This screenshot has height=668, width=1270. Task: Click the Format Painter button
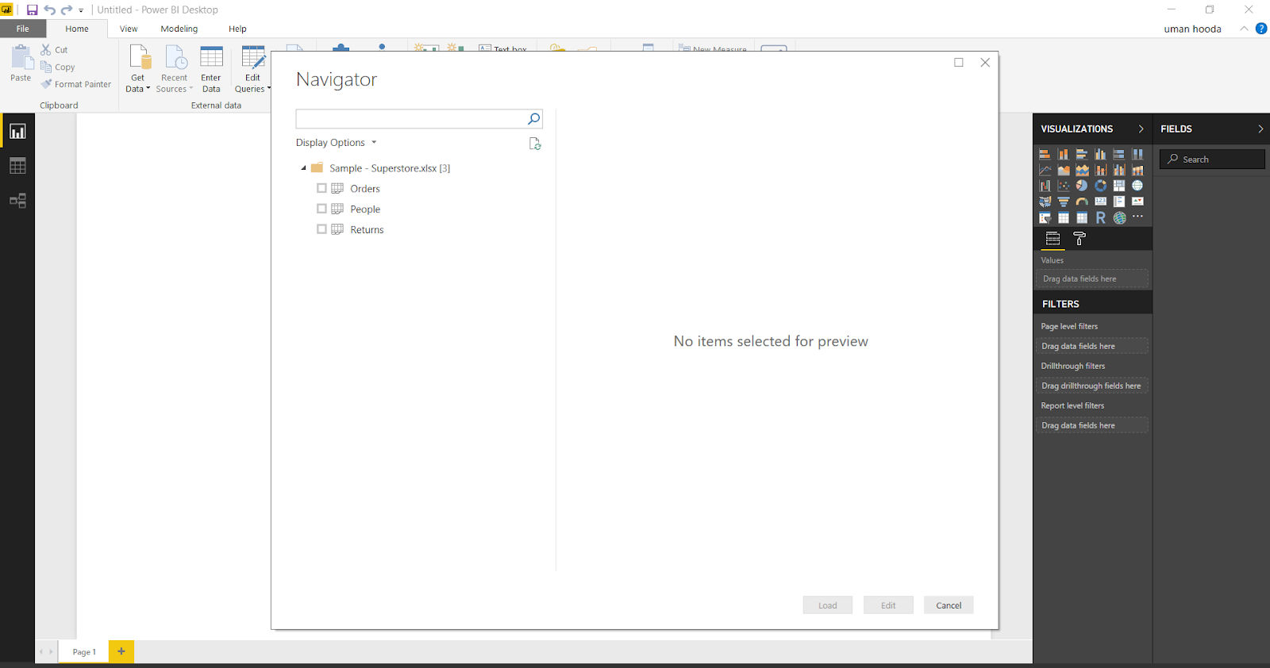click(x=76, y=84)
